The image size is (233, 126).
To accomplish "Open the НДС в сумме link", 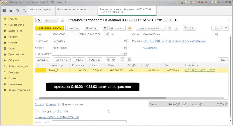I will (x=150, y=48).
